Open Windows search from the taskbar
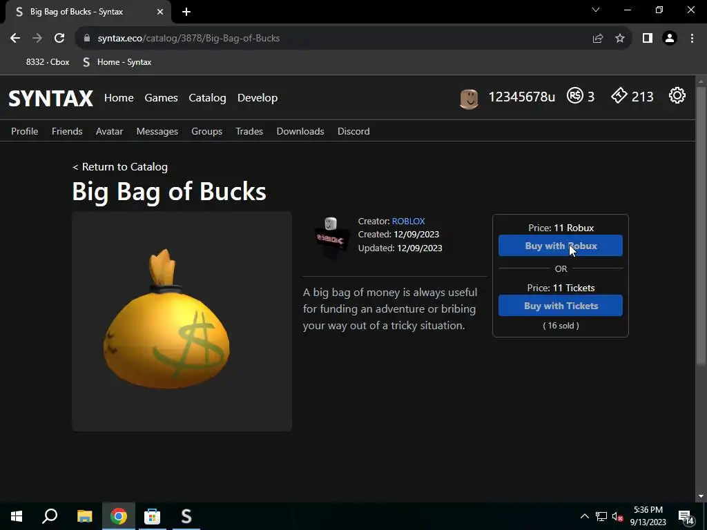The width and height of the screenshot is (707, 530). pyautogui.click(x=50, y=516)
